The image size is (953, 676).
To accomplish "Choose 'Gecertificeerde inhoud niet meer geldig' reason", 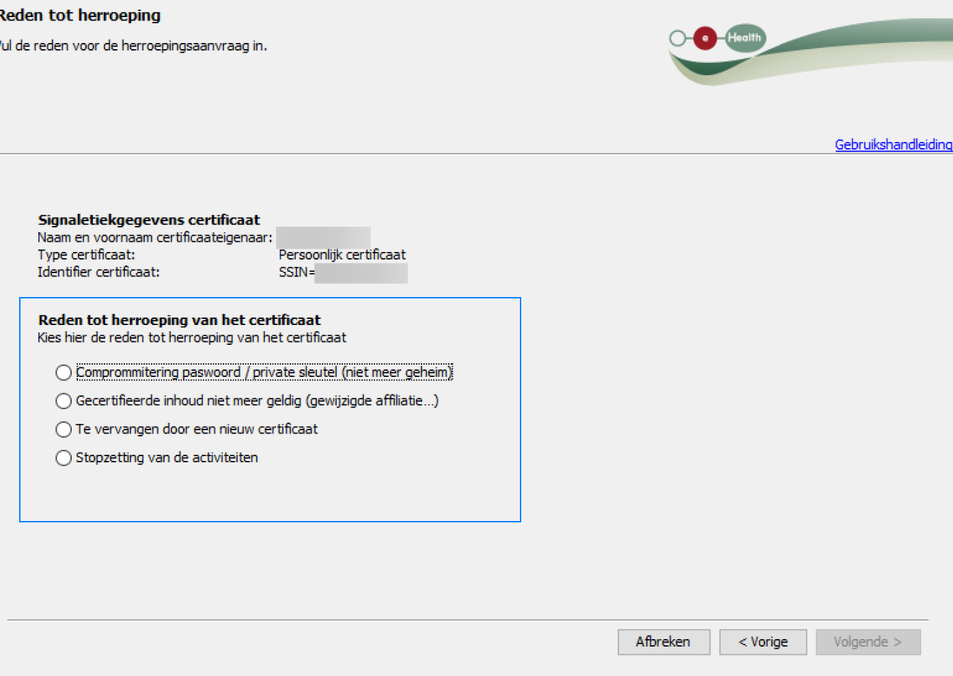I will click(64, 401).
